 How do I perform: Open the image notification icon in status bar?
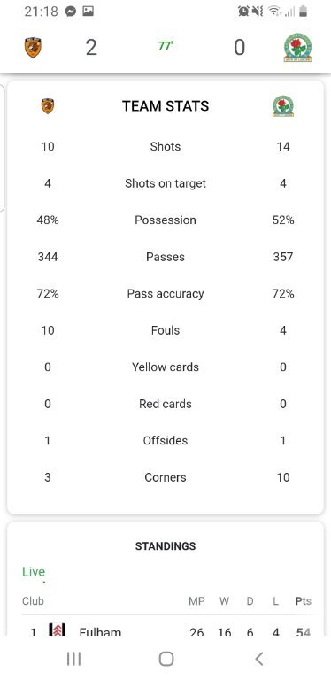(x=88, y=12)
